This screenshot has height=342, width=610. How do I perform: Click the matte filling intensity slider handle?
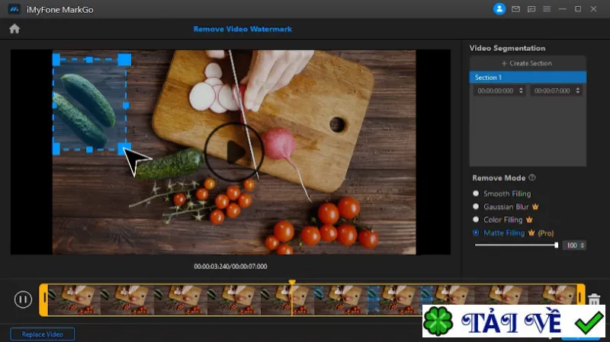tap(557, 245)
